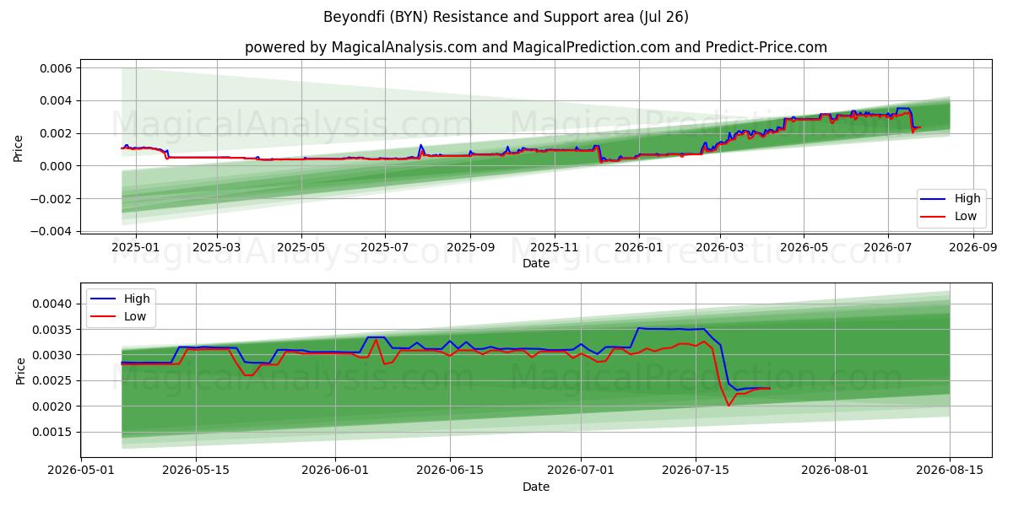The width and height of the screenshot is (1013, 506).
Task: Click the '2026-09' tick label on the top chart axis
Action: pos(973,248)
